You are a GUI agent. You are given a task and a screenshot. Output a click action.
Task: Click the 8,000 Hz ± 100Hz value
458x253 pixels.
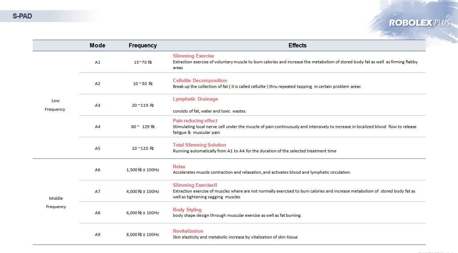pyautogui.click(x=143, y=235)
